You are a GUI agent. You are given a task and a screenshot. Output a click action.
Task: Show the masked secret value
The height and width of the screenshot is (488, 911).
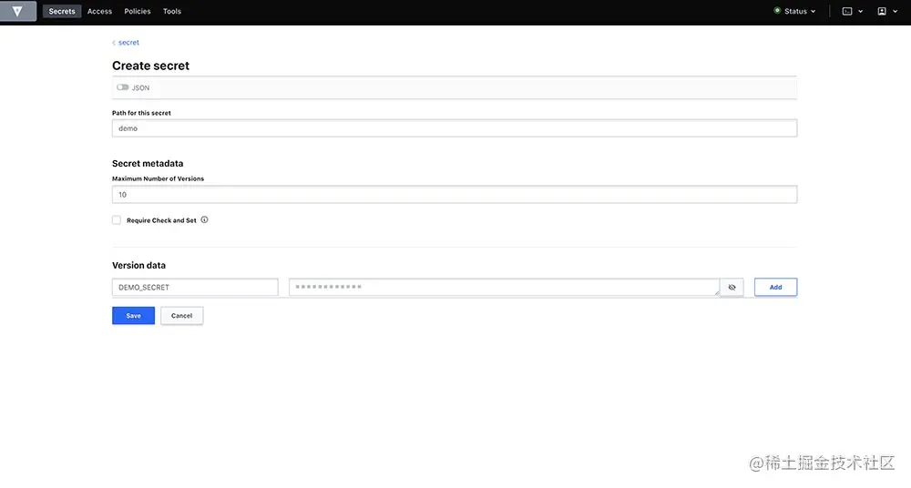point(732,287)
